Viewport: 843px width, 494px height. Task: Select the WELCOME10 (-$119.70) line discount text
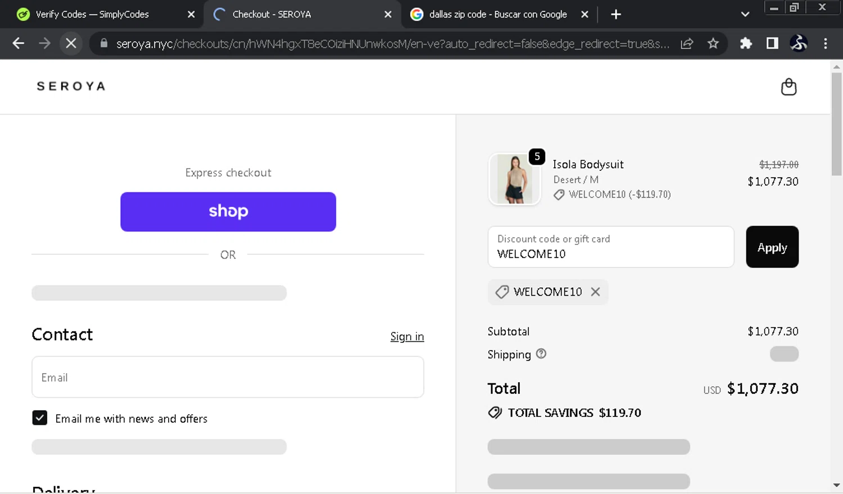tap(620, 194)
